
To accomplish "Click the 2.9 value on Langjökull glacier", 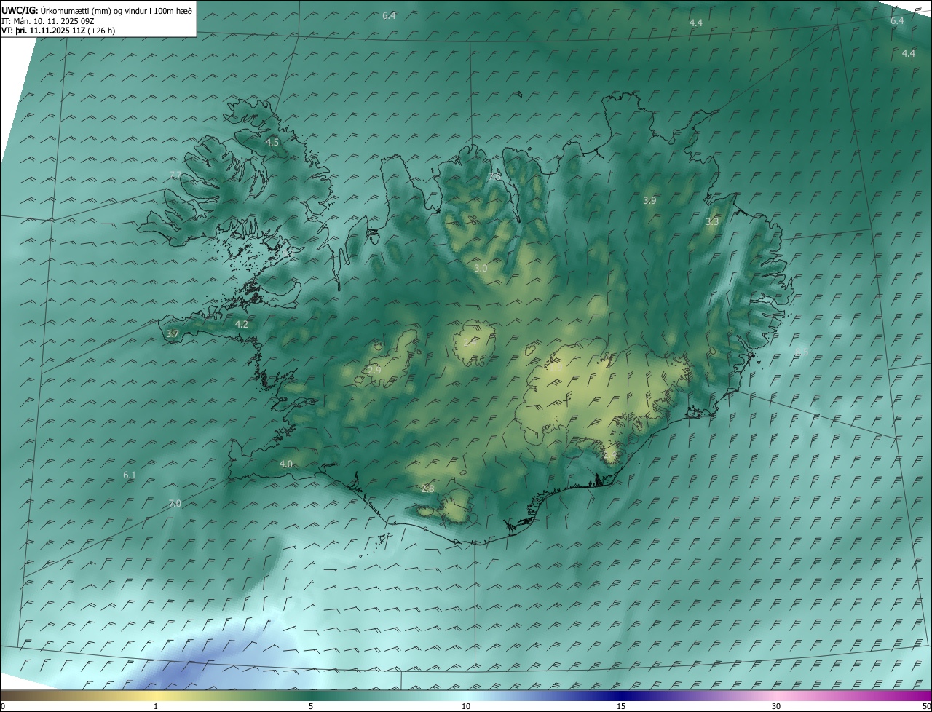I will (374, 371).
